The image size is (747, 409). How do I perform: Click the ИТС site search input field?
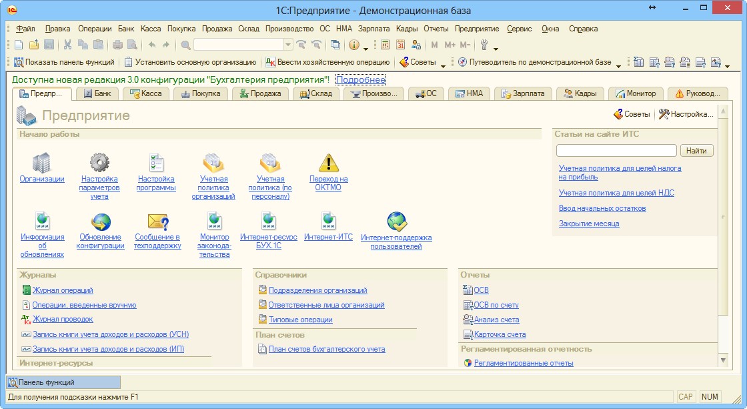pyautogui.click(x=616, y=151)
